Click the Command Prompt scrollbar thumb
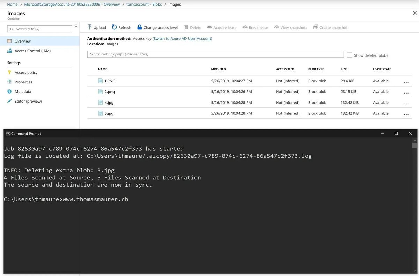Viewport: 419px width, 276px height. pos(414,146)
